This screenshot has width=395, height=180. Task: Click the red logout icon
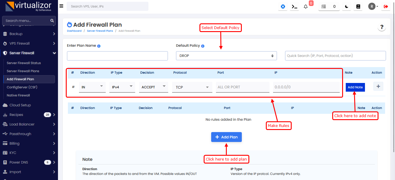point(386,7)
